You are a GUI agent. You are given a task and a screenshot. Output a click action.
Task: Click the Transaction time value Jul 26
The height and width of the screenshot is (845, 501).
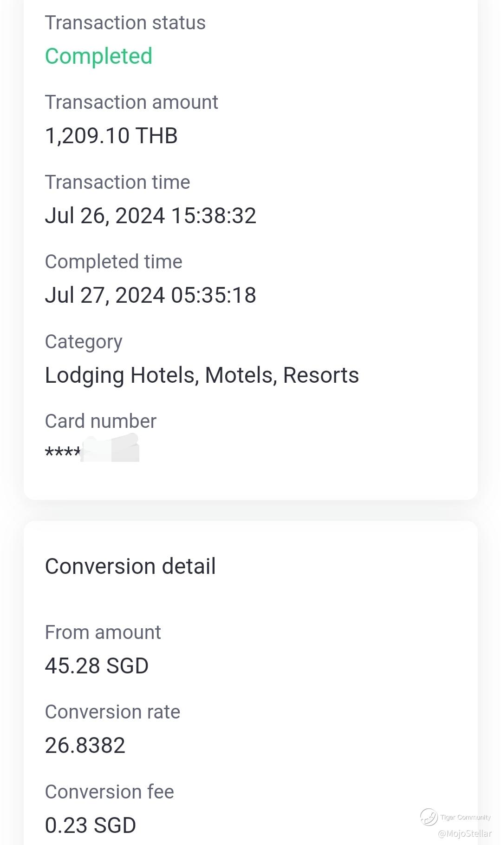[150, 216]
